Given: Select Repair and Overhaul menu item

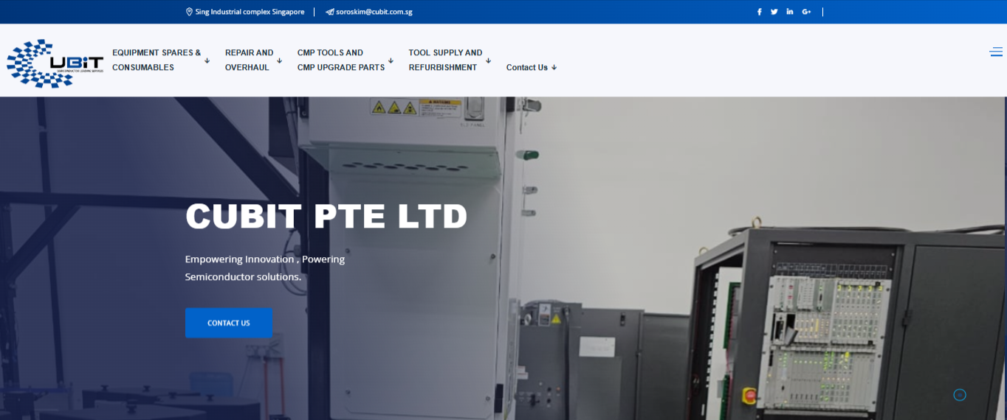Looking at the screenshot, I should [x=249, y=60].
